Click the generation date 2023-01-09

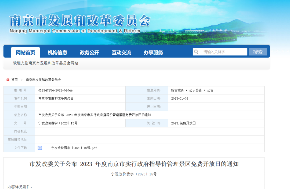click(180, 99)
